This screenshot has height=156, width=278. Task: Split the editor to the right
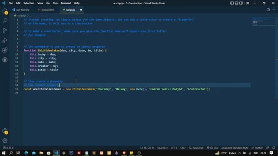(x=268, y=10)
